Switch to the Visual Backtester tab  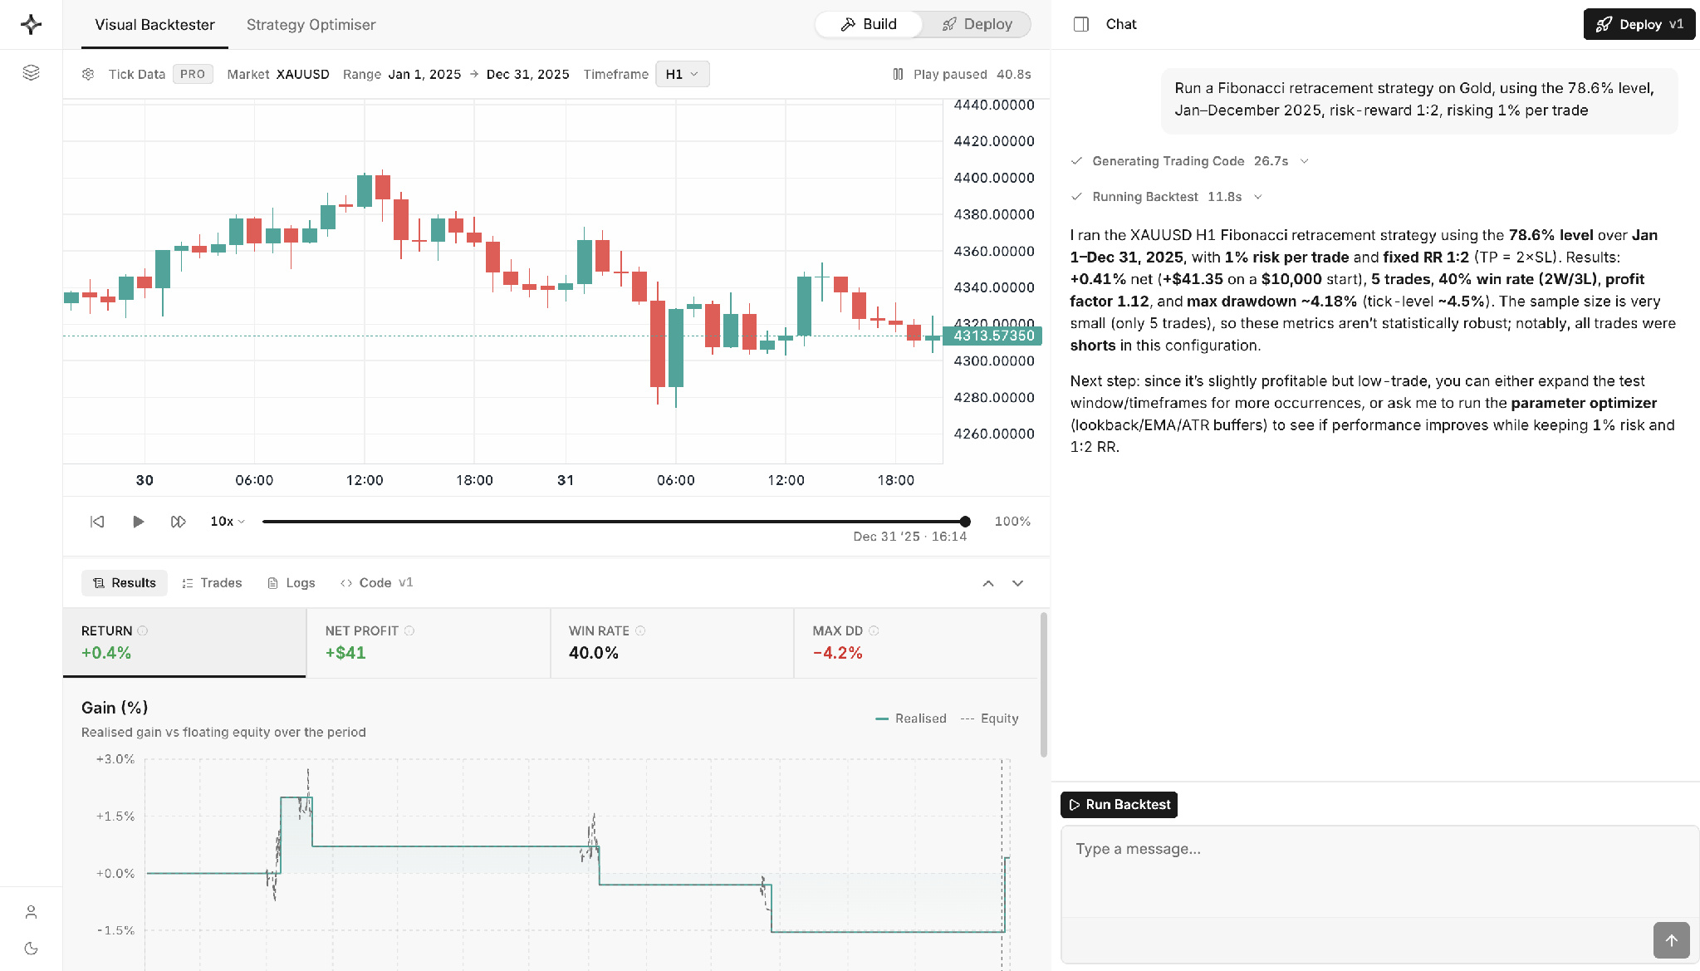coord(154,24)
